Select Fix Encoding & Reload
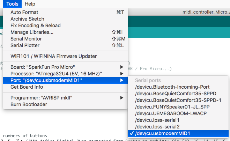Image resolution: width=230 pixels, height=141 pixels. [35, 25]
